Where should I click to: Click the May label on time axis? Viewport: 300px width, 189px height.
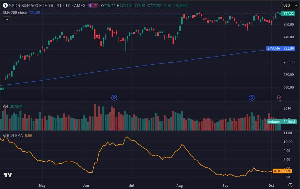[42, 186]
